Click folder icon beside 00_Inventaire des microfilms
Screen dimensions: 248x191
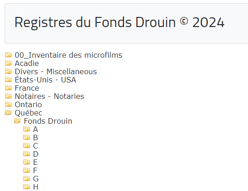coord(8,55)
